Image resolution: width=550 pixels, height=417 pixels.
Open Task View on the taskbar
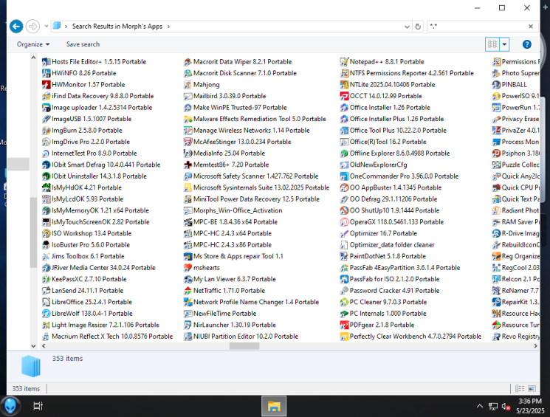pos(38,406)
